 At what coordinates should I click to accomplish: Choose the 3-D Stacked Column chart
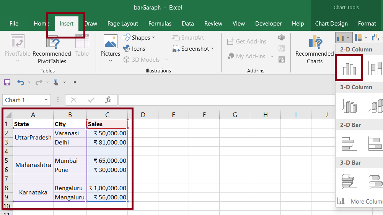tap(376, 106)
